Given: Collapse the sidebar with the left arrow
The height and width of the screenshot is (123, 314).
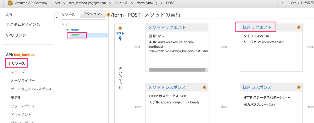Looking at the screenshot, I should tap(57, 18).
